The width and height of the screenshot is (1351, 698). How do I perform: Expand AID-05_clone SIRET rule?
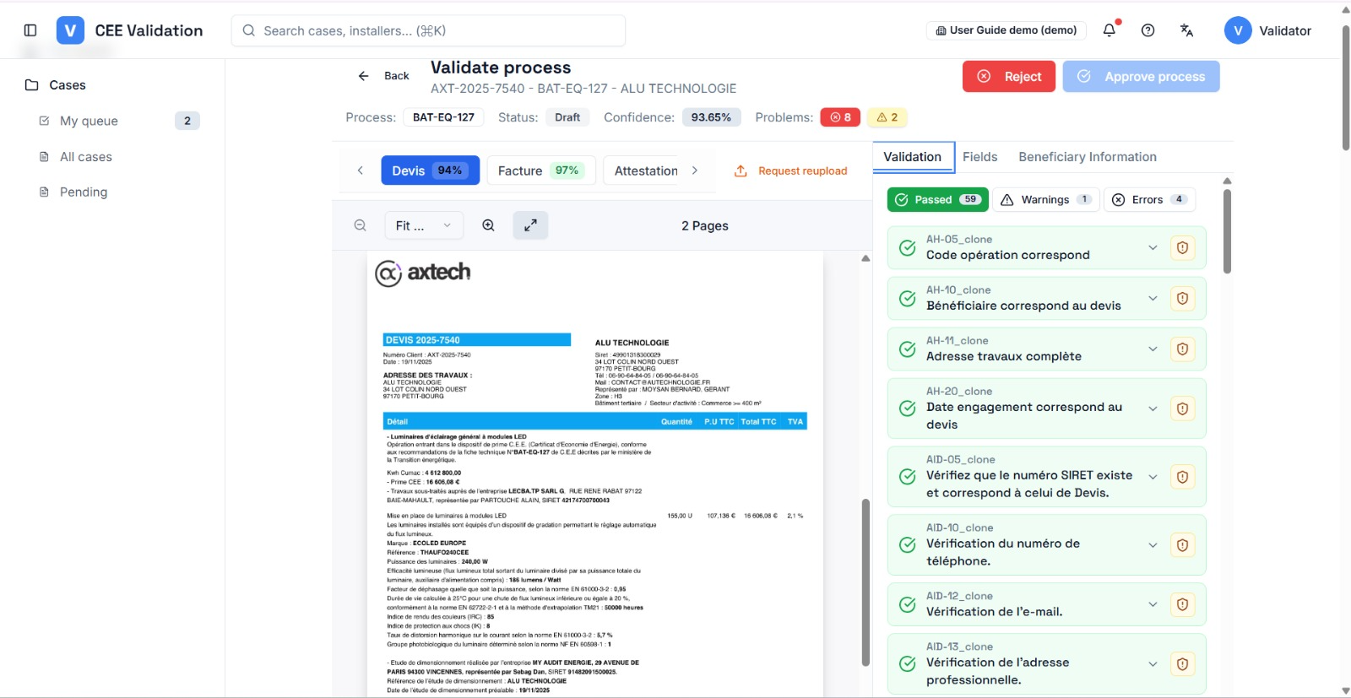click(x=1153, y=477)
